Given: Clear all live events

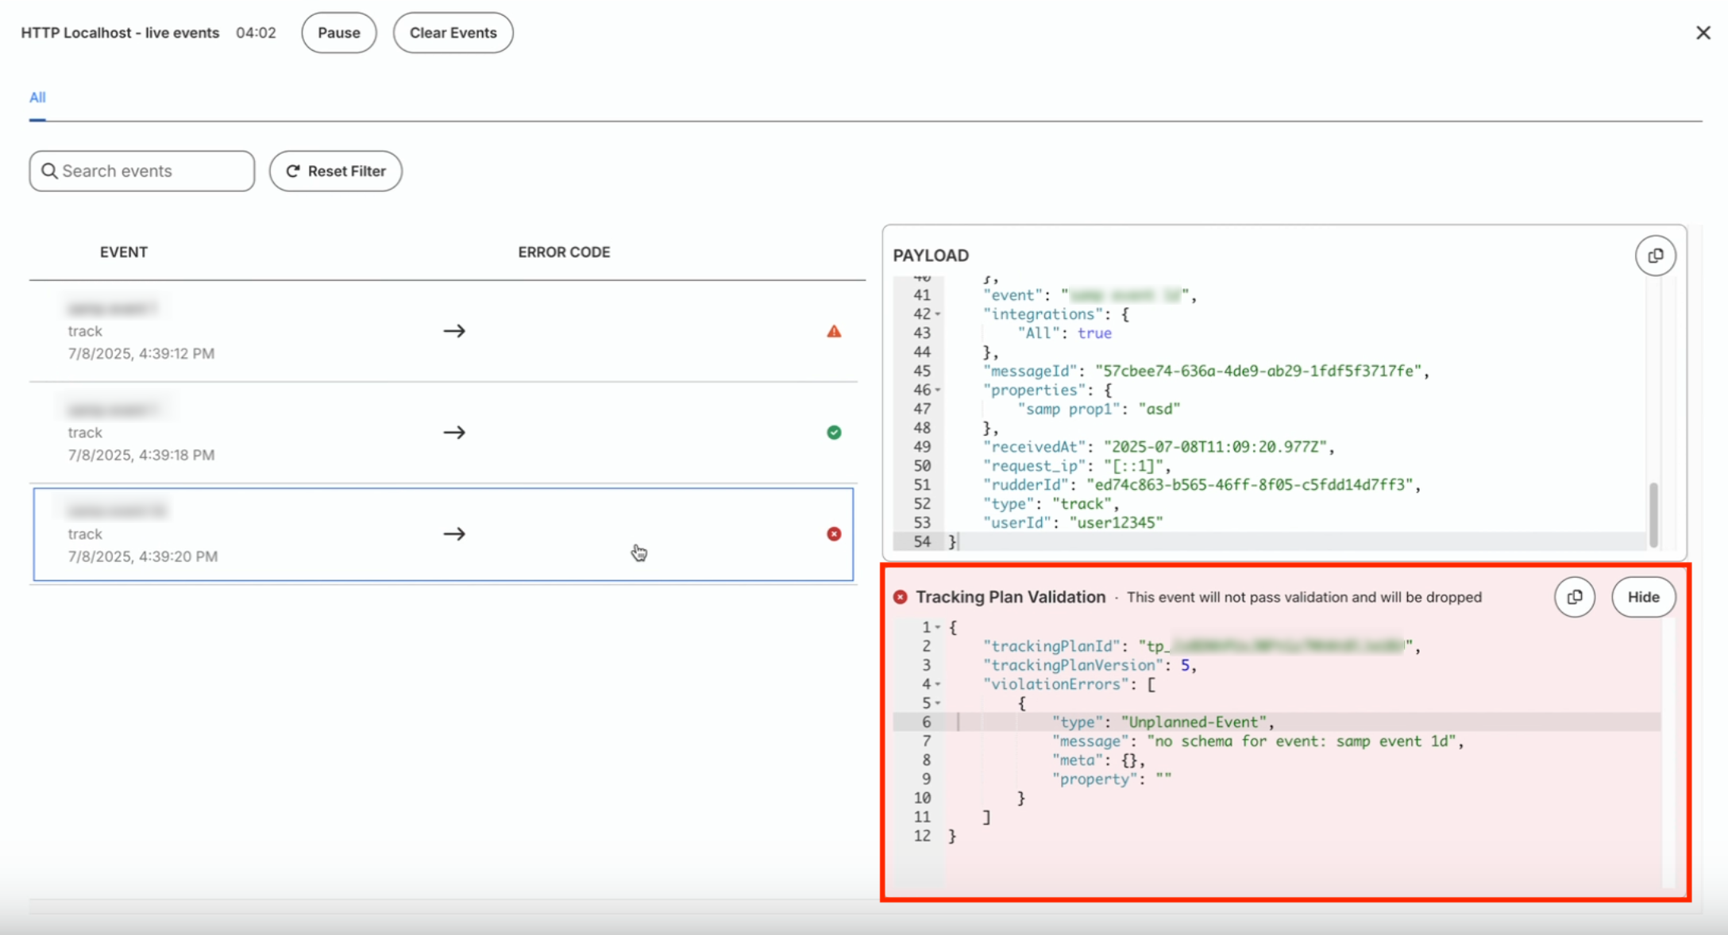Looking at the screenshot, I should (x=453, y=33).
